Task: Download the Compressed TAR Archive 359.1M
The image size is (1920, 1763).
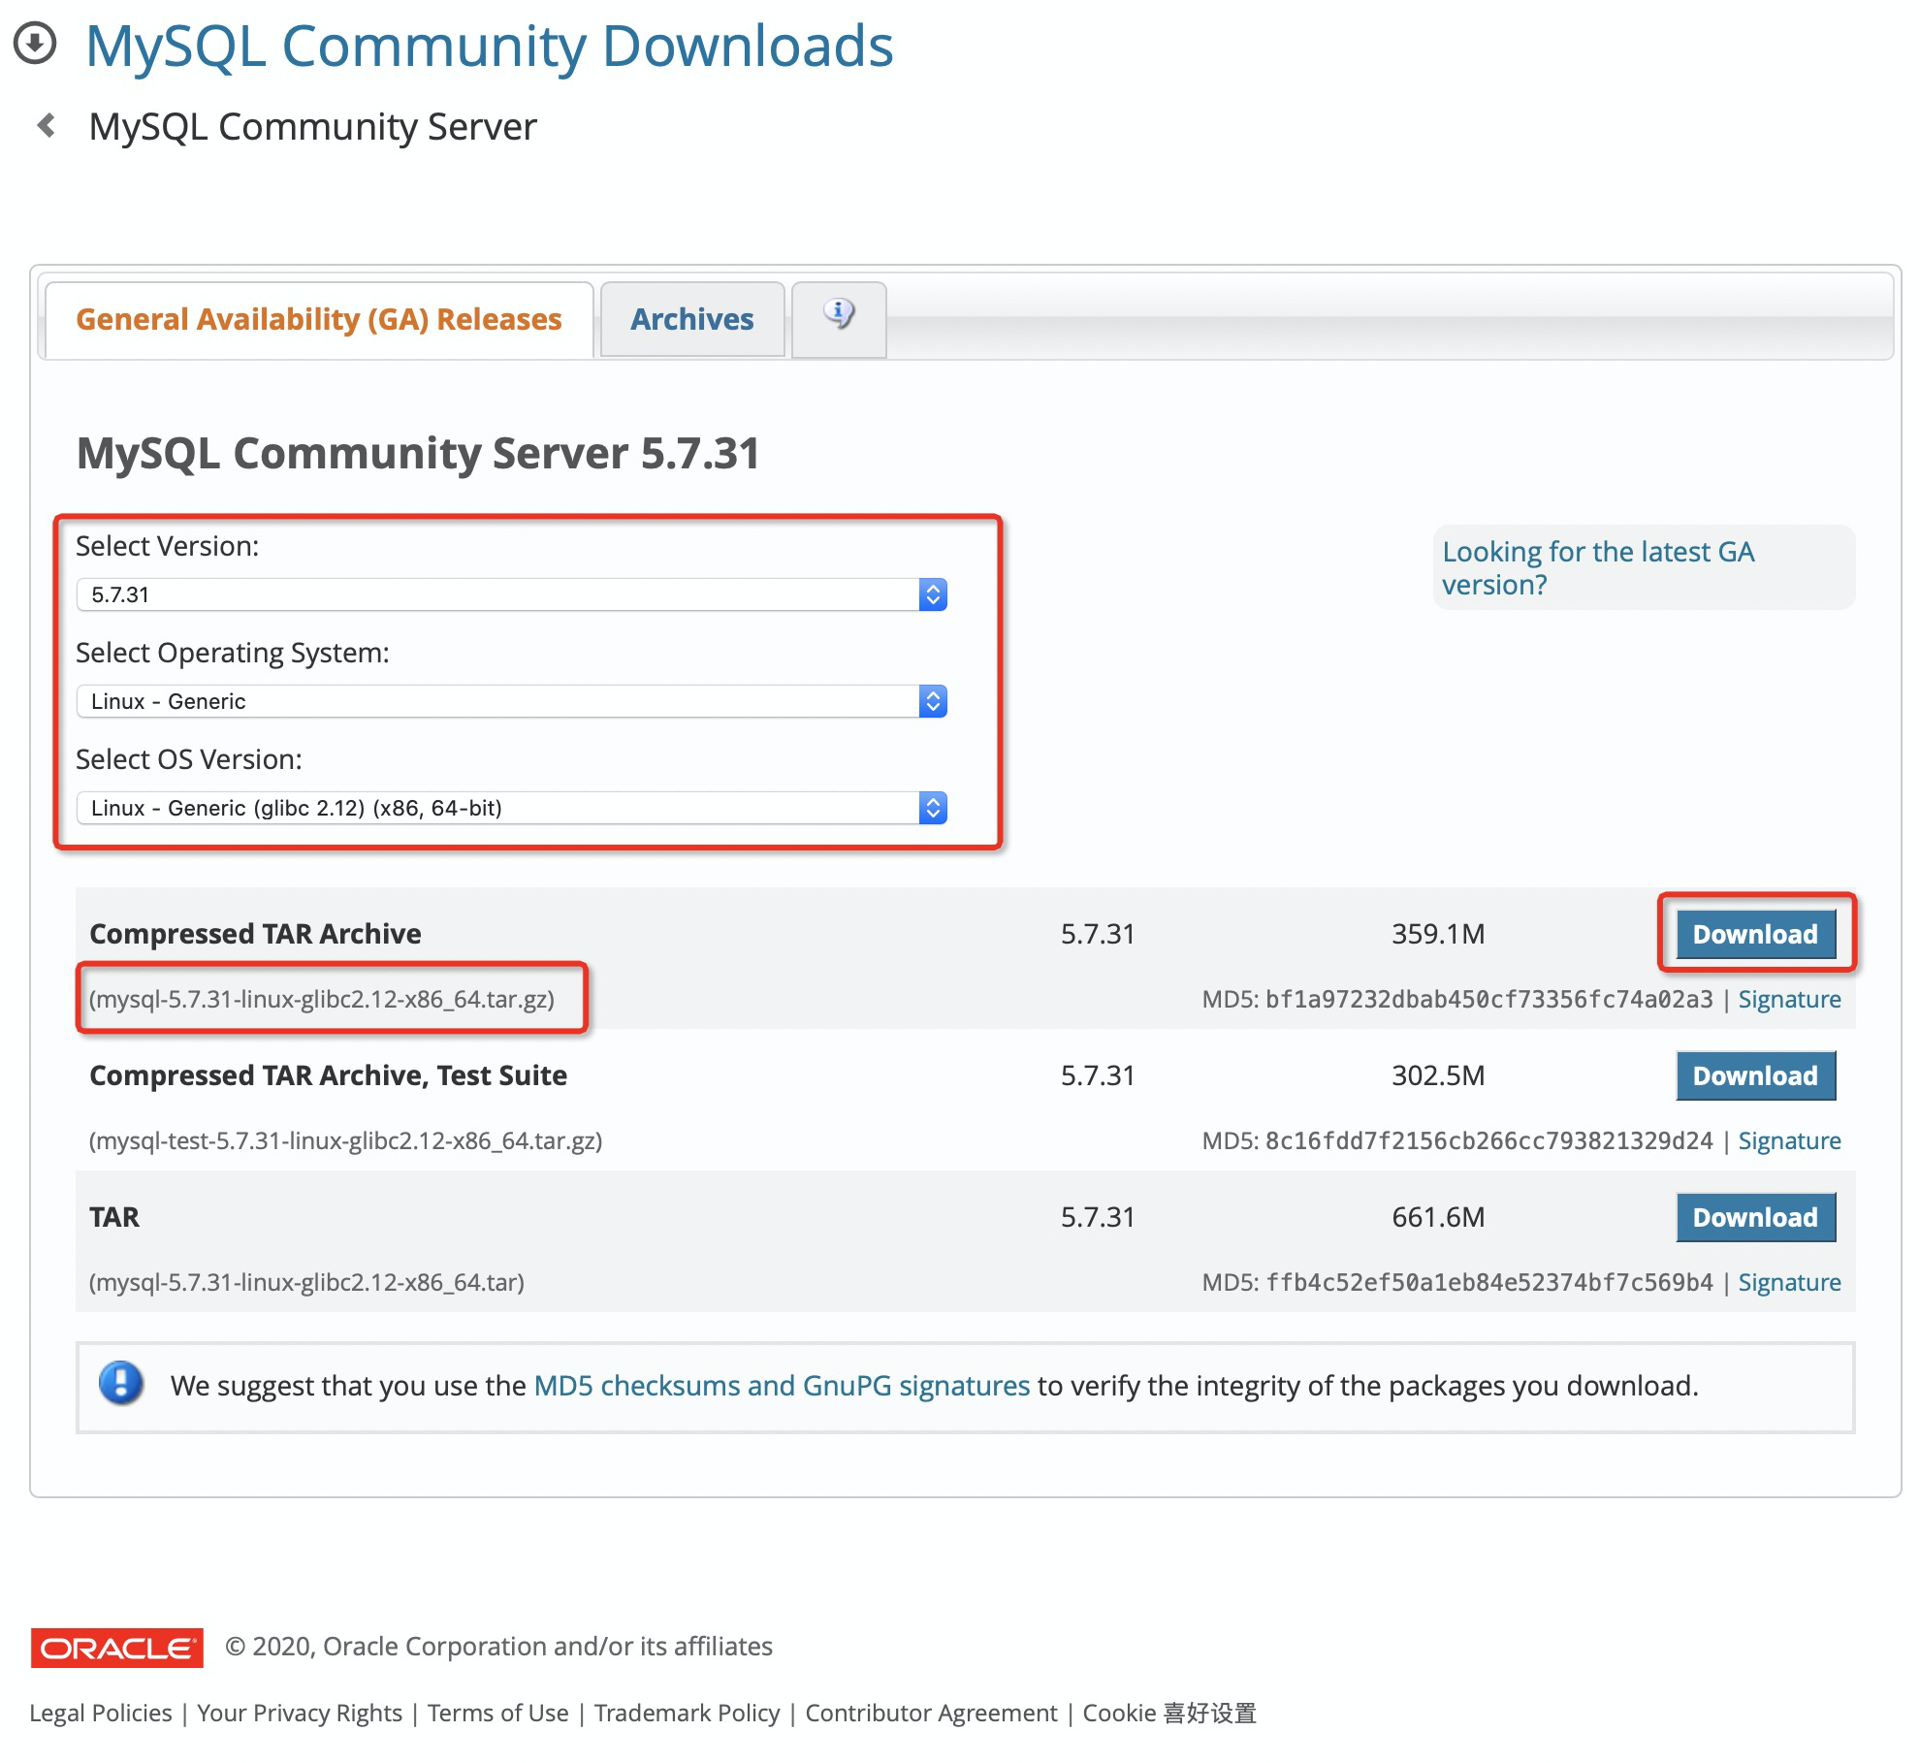Action: (1755, 934)
